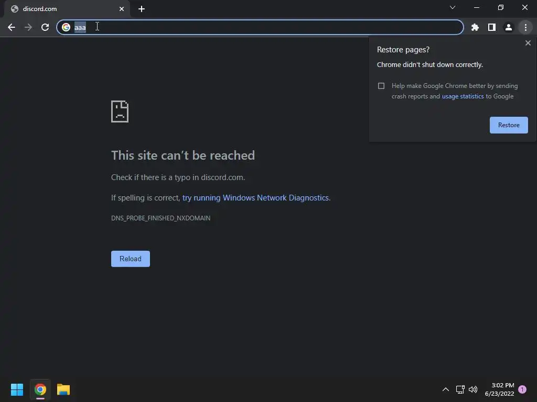Minimize the Chrome window
This screenshot has height=402, width=537.
point(476,7)
